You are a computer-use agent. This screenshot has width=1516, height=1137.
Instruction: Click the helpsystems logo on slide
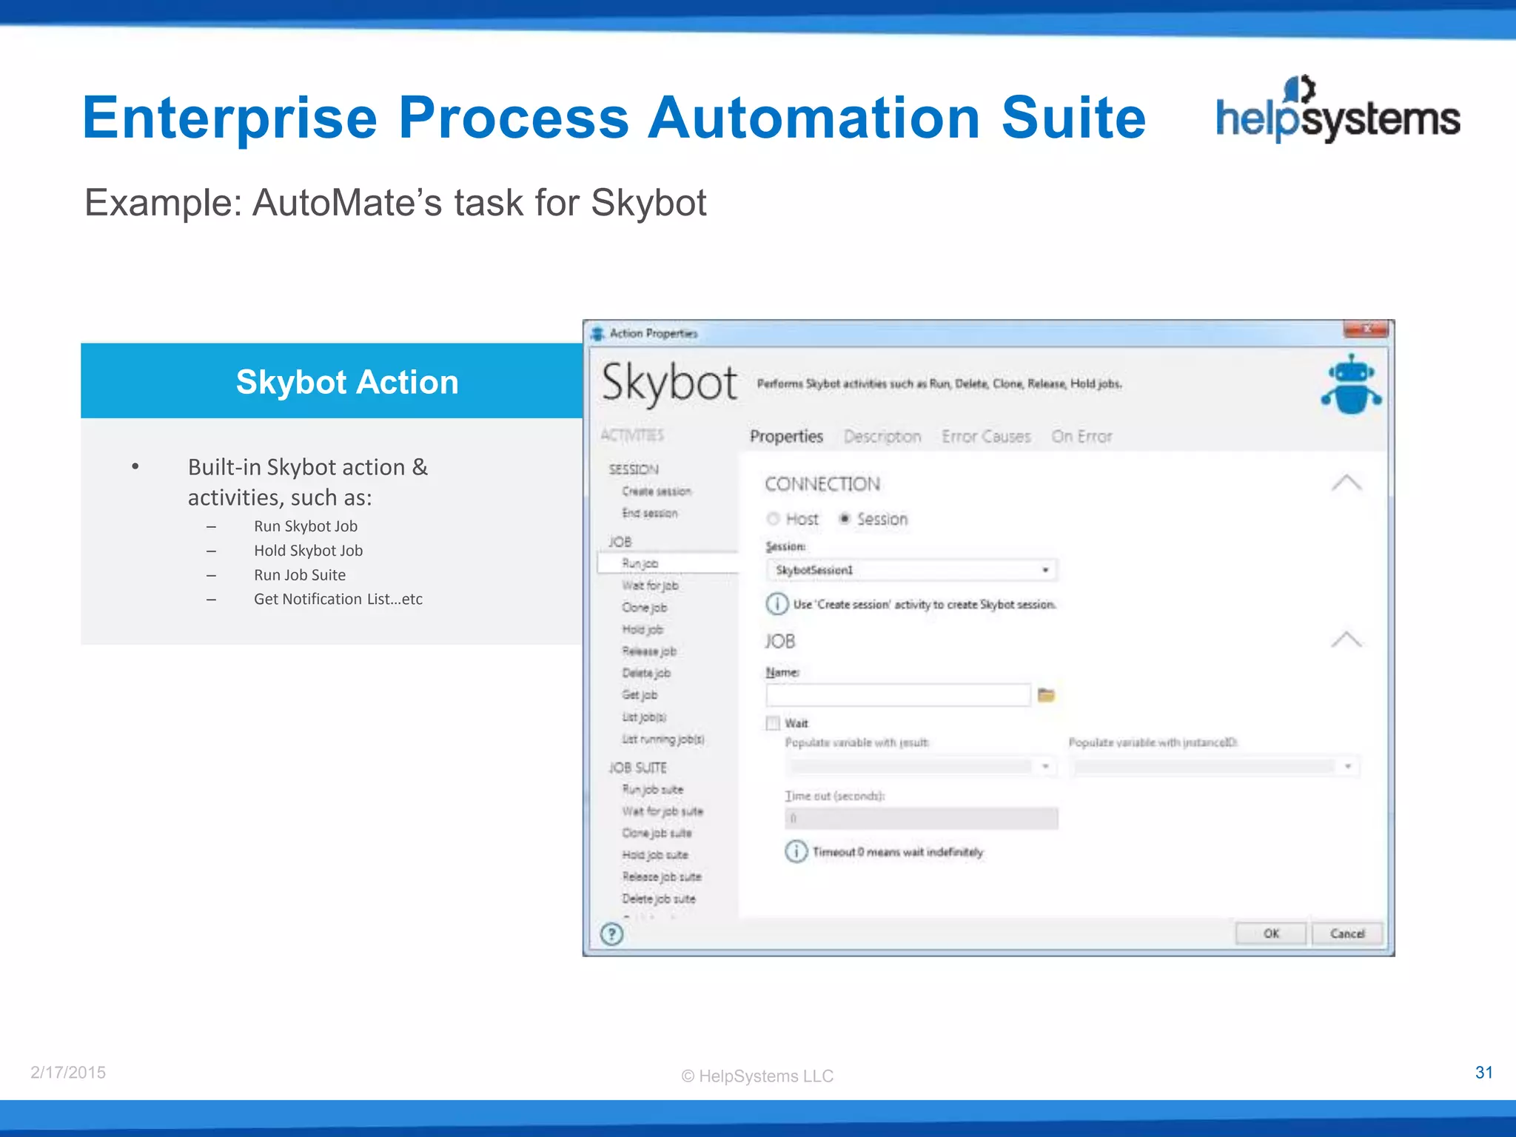pos(1338,110)
